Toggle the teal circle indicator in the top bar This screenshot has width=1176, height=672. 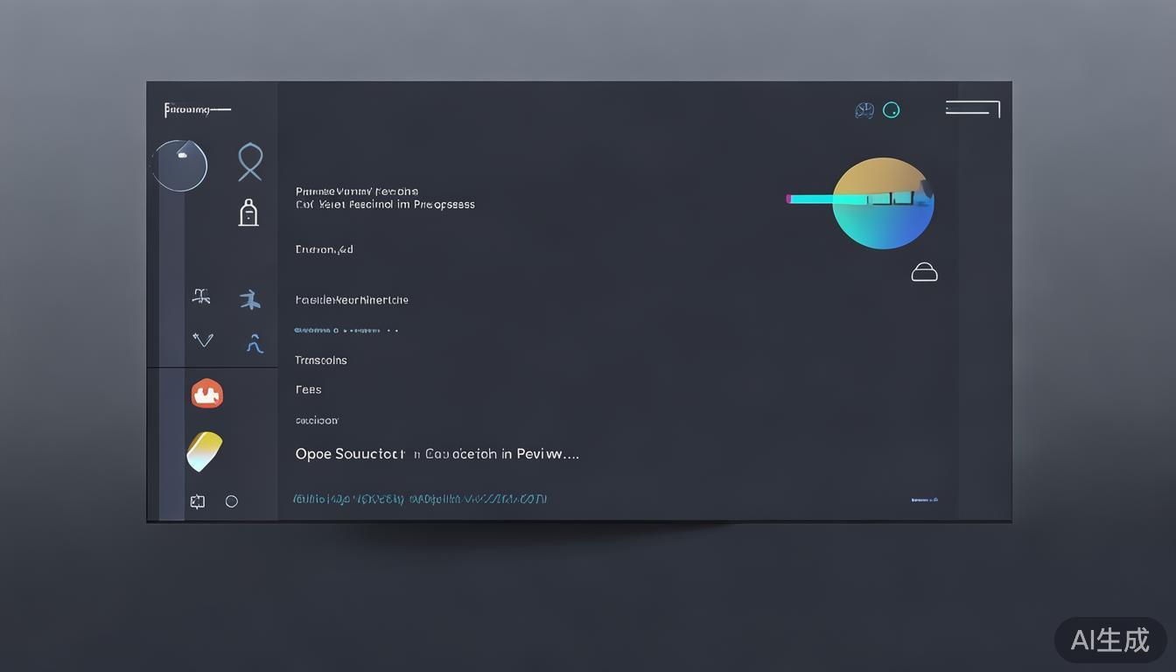pyautogui.click(x=891, y=110)
